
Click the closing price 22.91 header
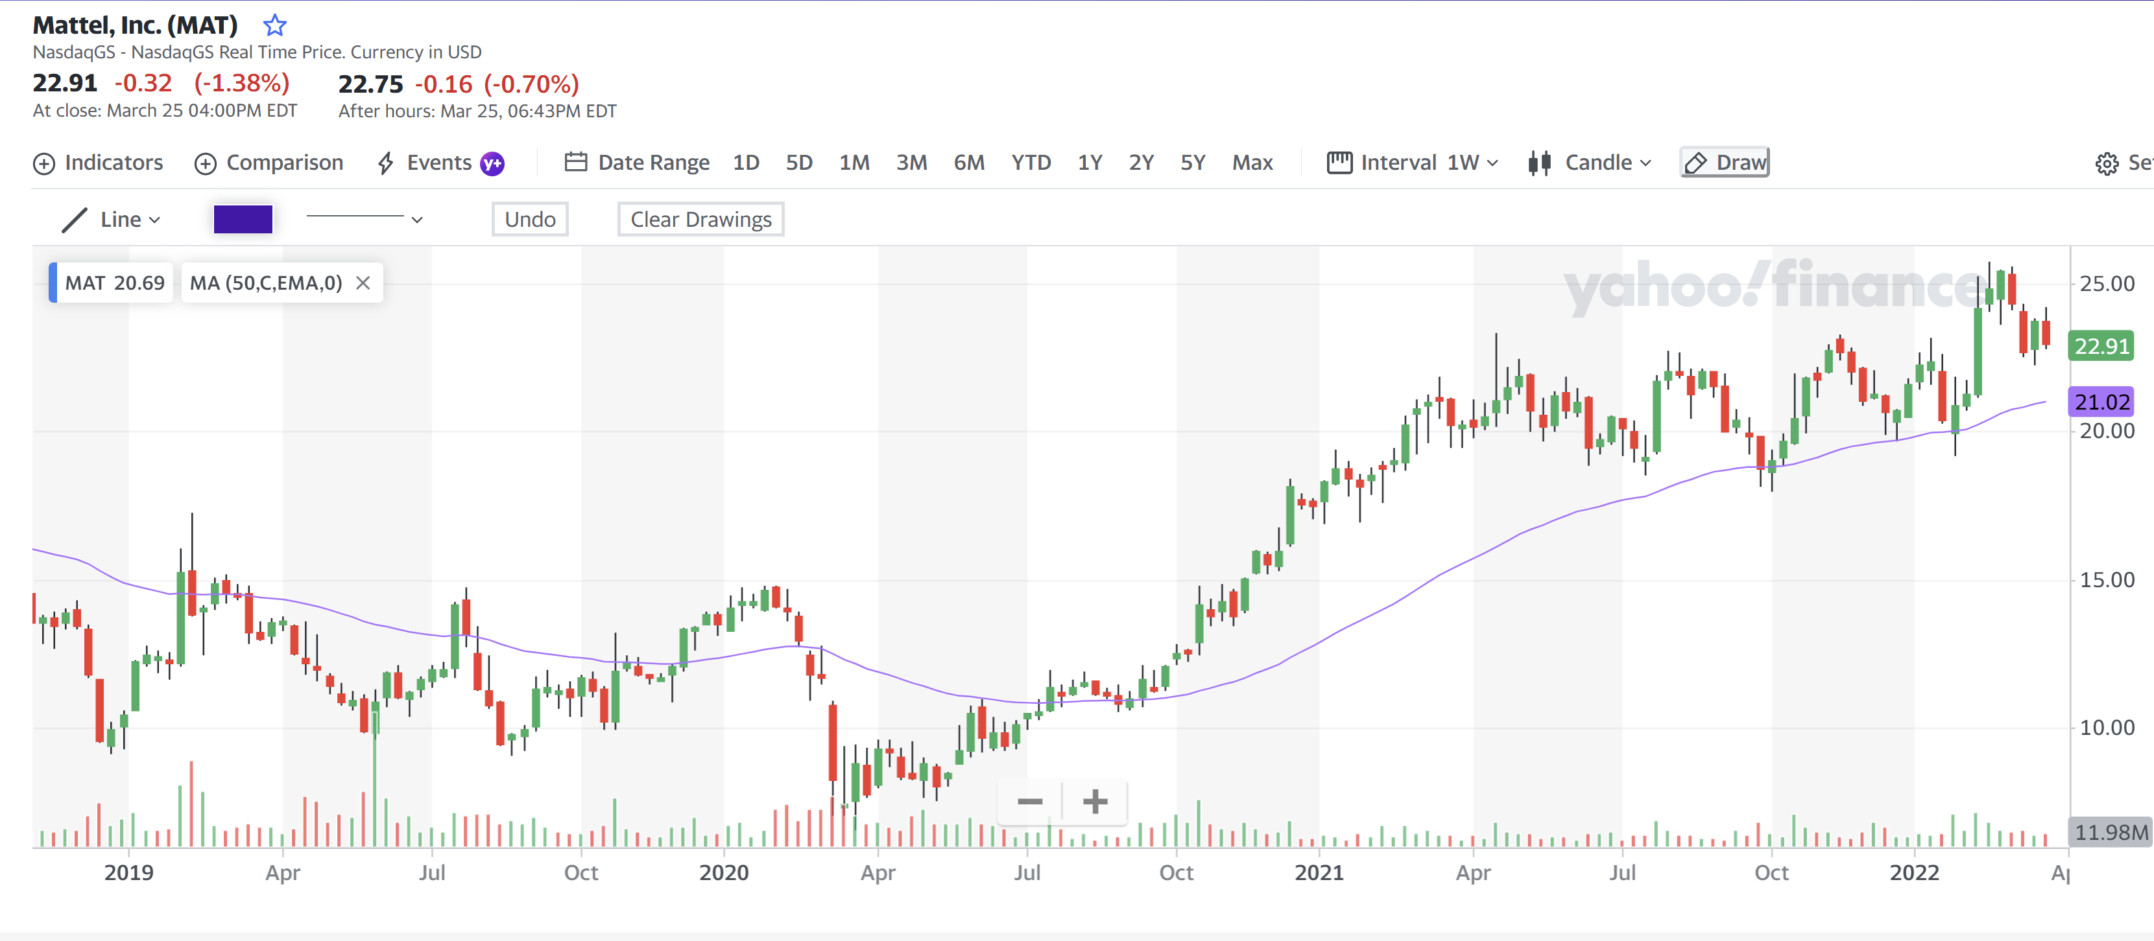[x=64, y=83]
